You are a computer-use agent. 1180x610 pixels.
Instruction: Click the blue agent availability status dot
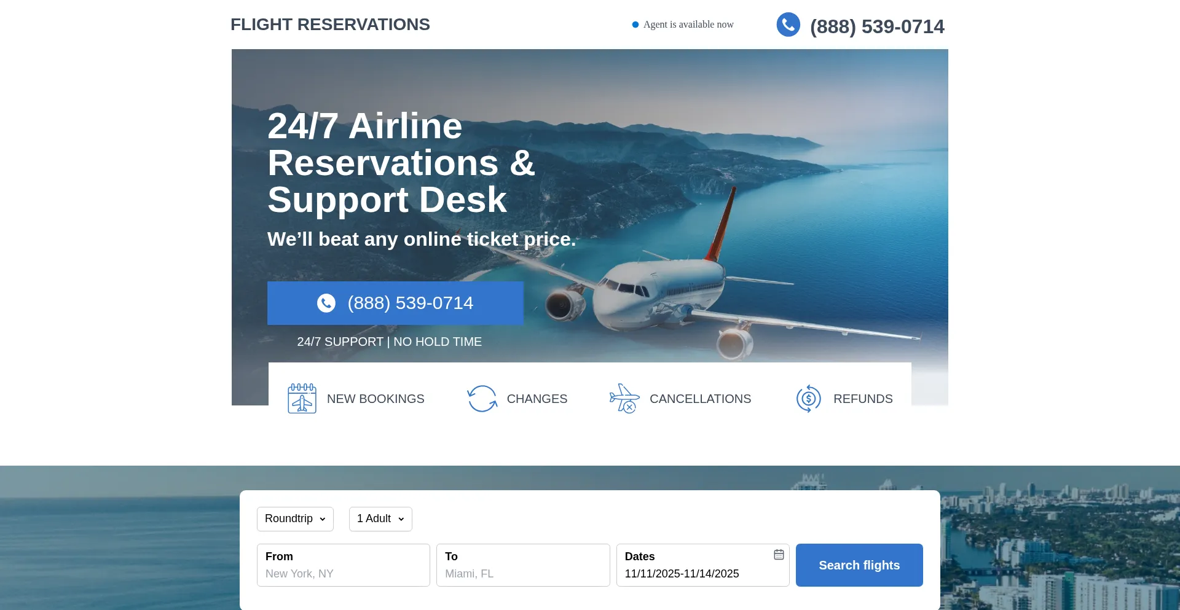(x=635, y=25)
